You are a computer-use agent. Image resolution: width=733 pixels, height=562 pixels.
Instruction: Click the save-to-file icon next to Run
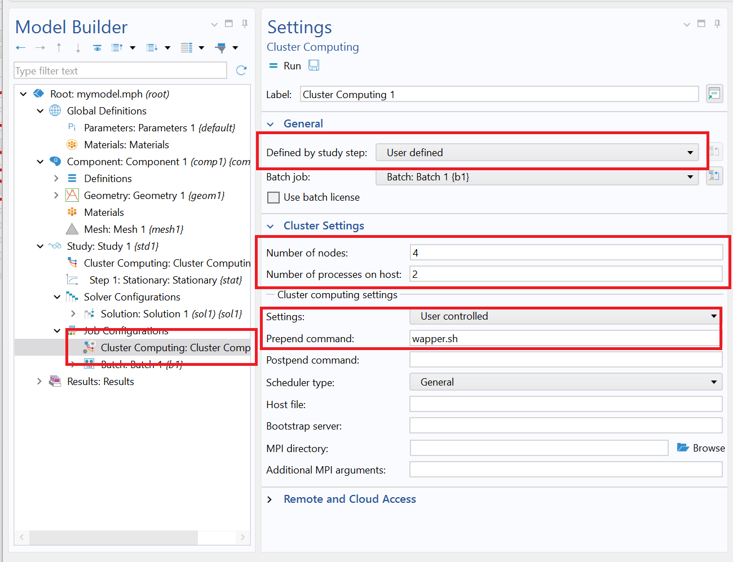click(313, 65)
